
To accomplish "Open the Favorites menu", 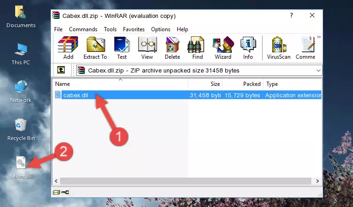I will tap(134, 29).
